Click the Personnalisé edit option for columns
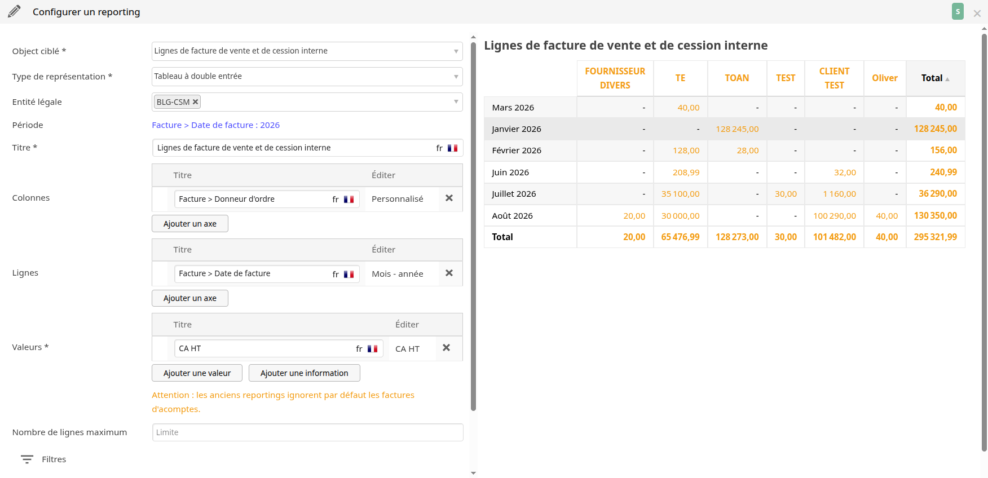 tap(398, 199)
